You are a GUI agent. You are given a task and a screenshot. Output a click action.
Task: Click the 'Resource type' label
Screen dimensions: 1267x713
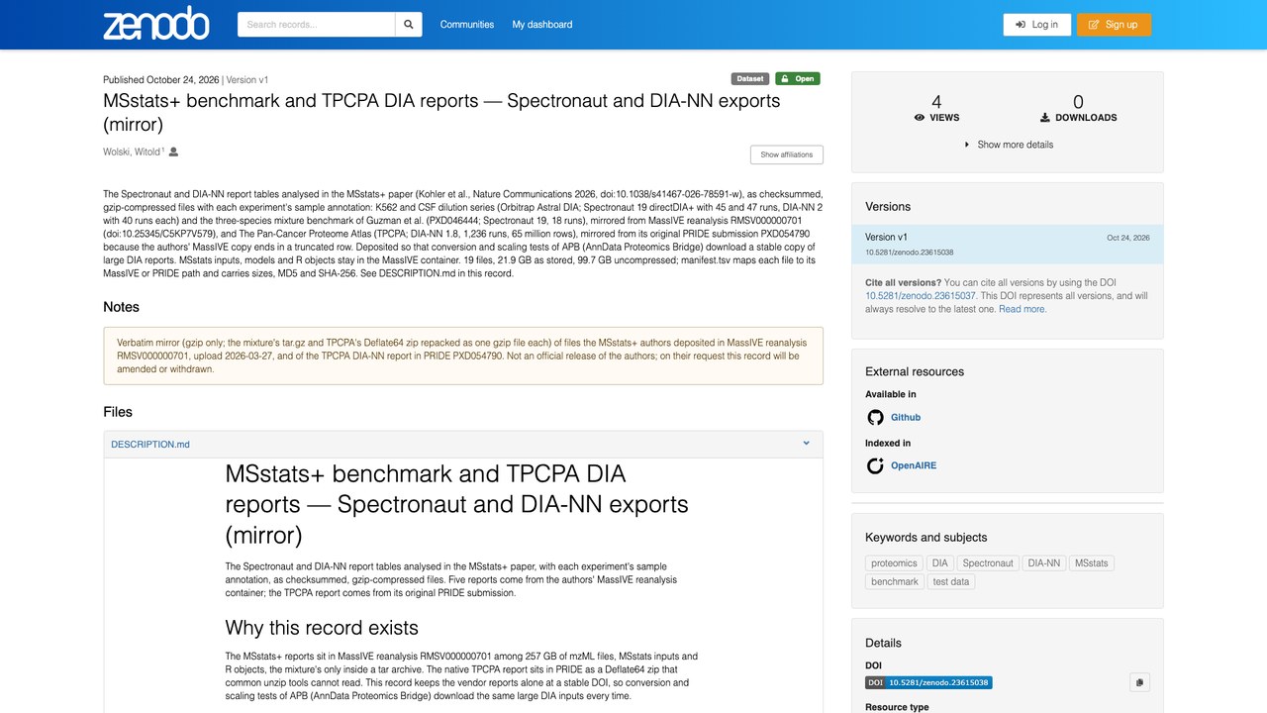tap(895, 707)
